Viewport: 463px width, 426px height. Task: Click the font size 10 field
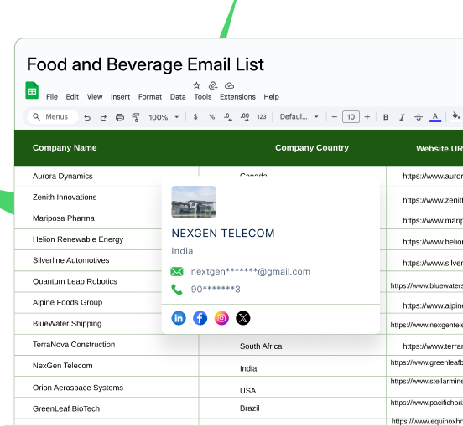[351, 117]
